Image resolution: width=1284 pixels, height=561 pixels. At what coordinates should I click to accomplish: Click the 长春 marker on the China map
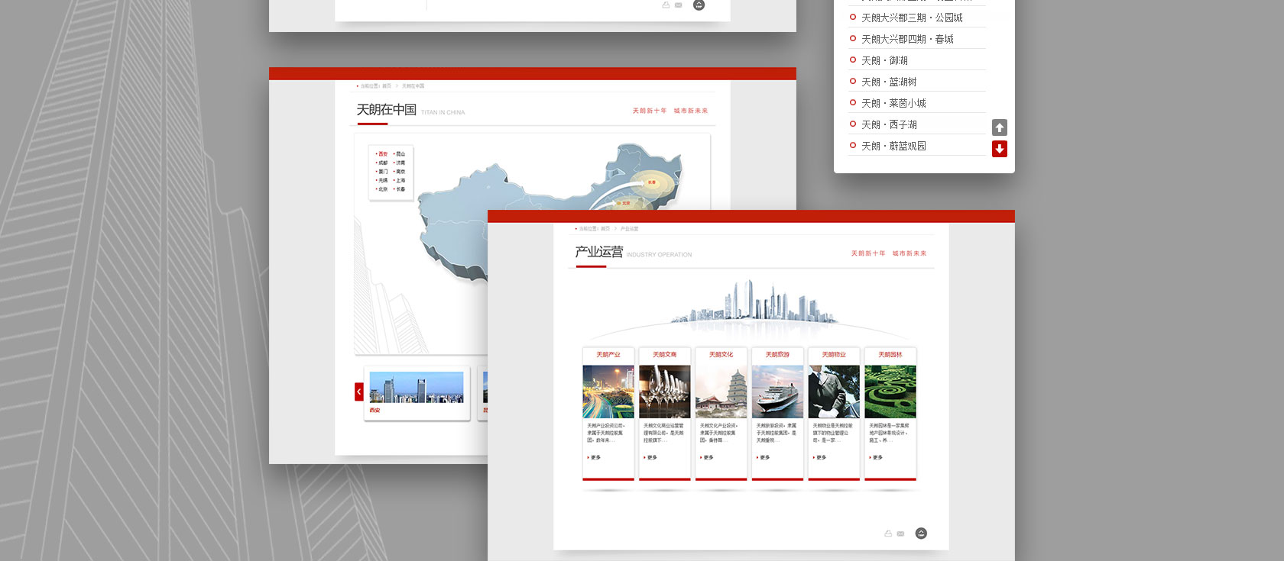tap(651, 182)
